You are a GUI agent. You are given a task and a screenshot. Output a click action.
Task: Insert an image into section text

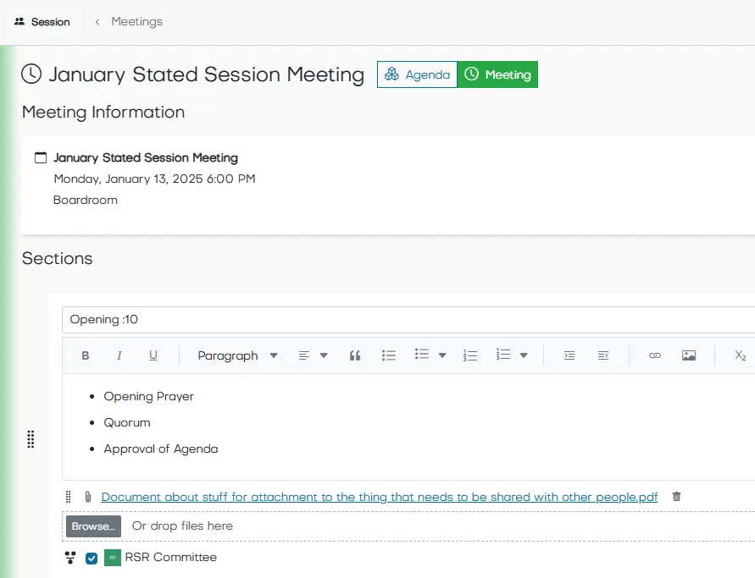click(x=689, y=355)
